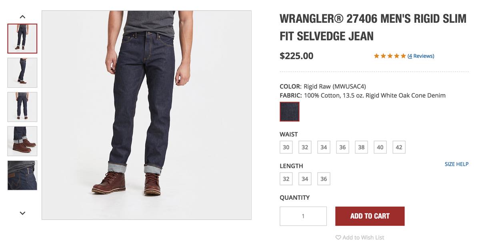Screen dimensions: 480x249
Task: Choose length 36
Action: click(x=324, y=179)
